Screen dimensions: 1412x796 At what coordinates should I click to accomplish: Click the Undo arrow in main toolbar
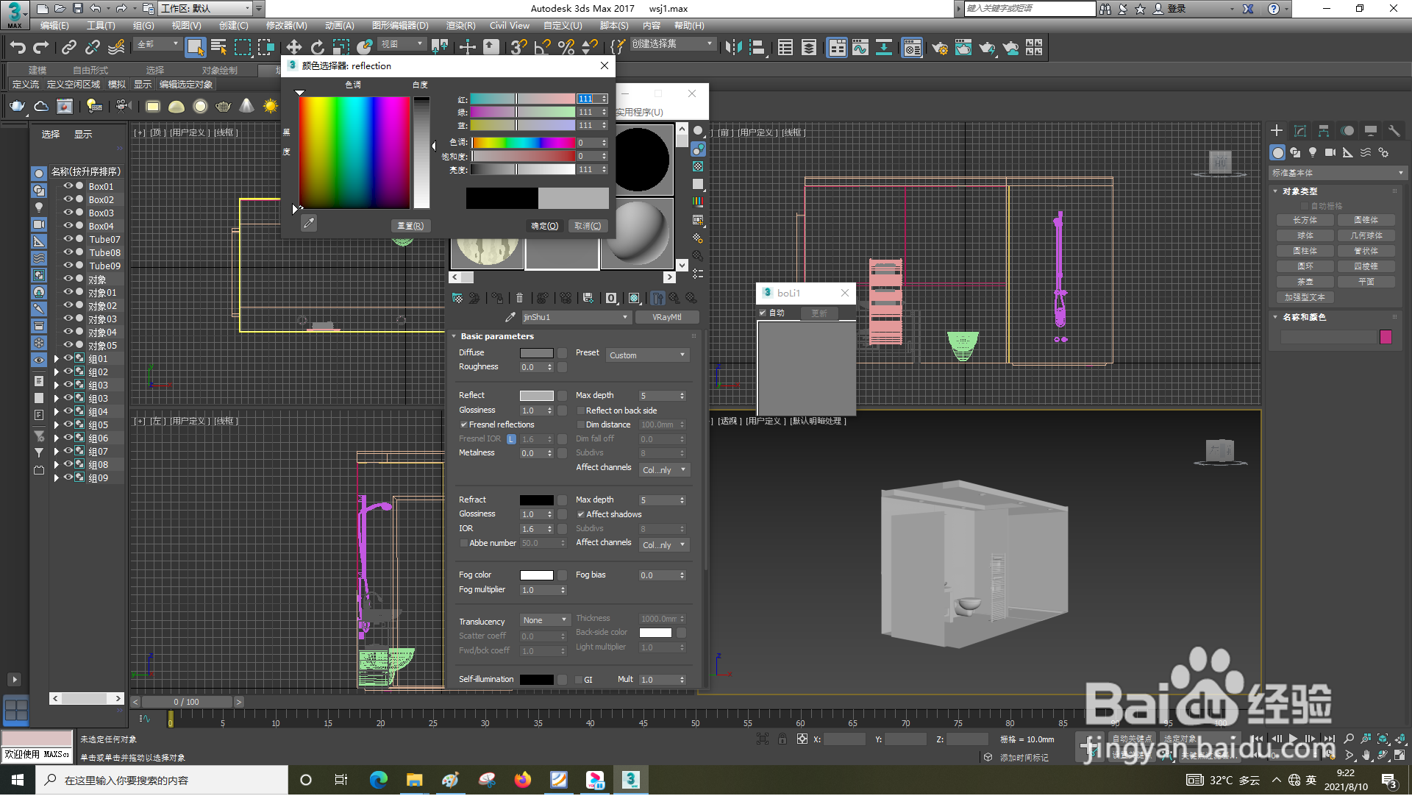(x=18, y=48)
